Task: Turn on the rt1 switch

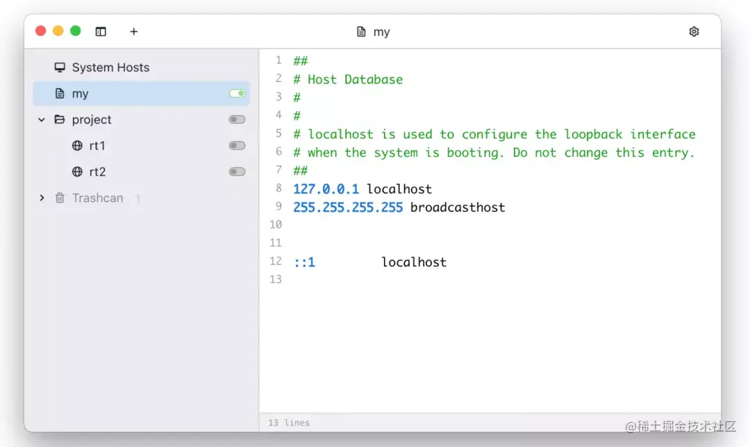Action: (x=237, y=145)
